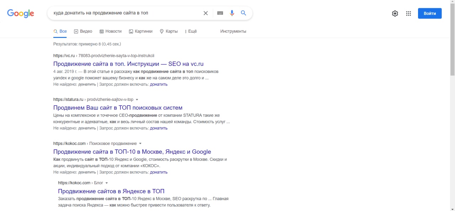
Task: Click 'донатить' link under kokoc.com result
Action: click(x=159, y=172)
